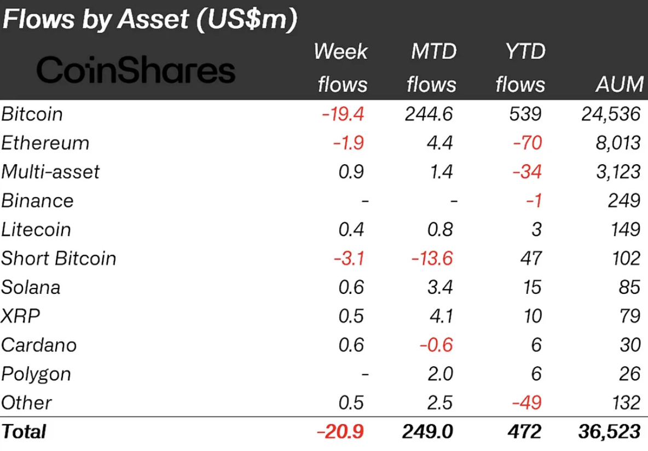This screenshot has height=451, width=648.
Task: Select the total AUM value 36,523
Action: coord(609,431)
